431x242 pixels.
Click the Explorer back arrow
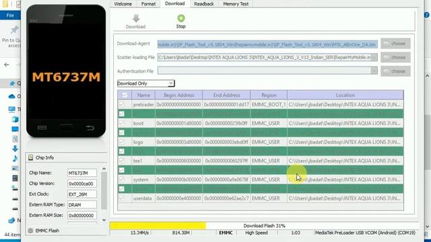(7, 65)
